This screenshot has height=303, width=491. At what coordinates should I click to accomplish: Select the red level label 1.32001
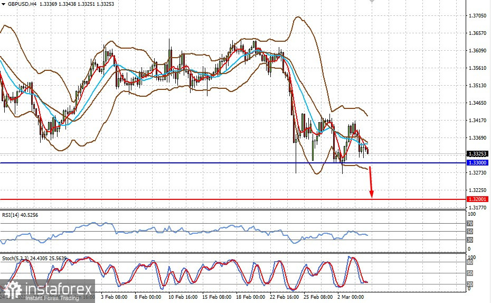477,199
